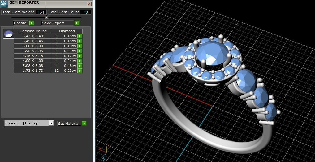Click the Total Gem Count label
This screenshot has width=315, height=162.
(64, 12)
